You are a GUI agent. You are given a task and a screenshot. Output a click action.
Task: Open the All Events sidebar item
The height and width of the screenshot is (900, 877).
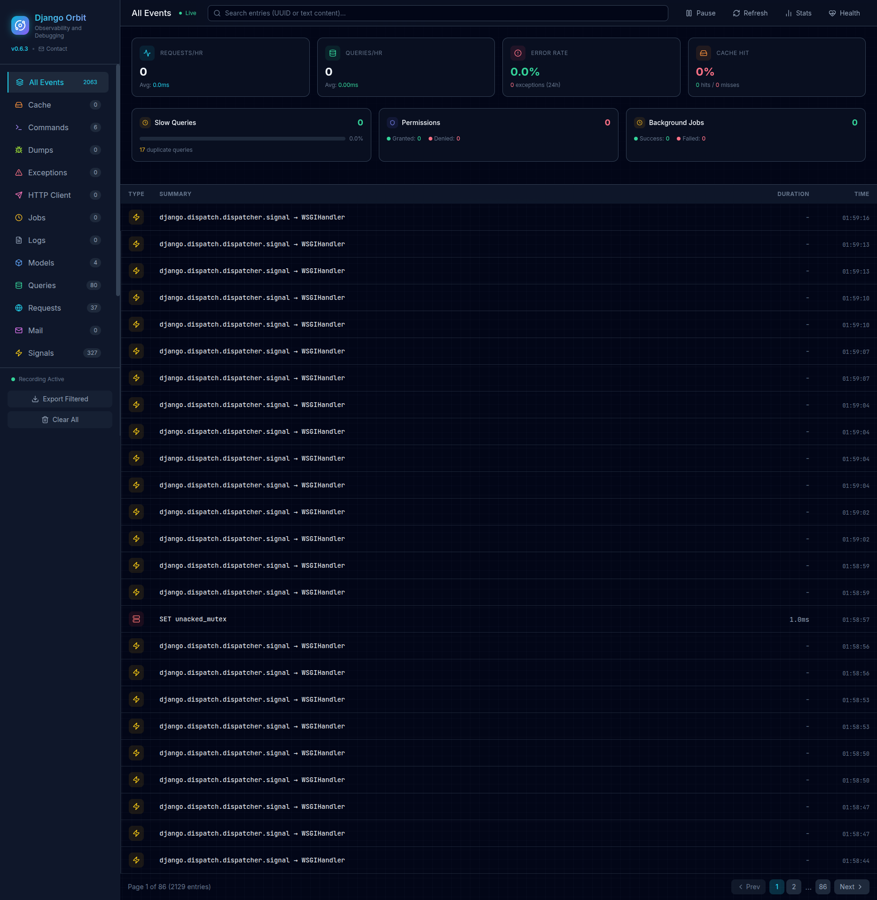pos(58,82)
